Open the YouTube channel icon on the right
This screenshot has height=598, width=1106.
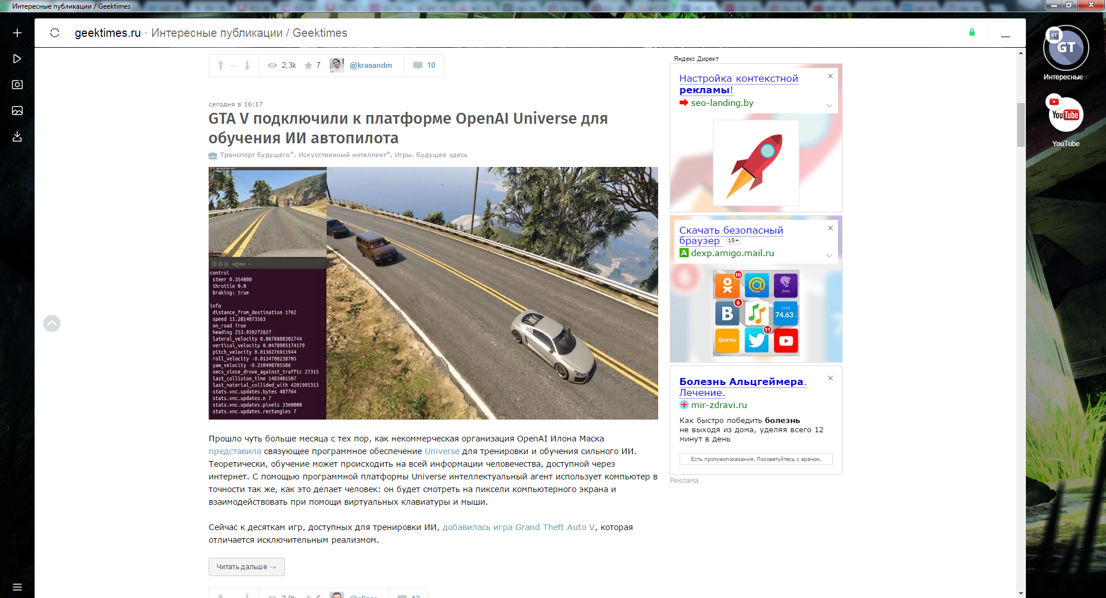[1065, 114]
